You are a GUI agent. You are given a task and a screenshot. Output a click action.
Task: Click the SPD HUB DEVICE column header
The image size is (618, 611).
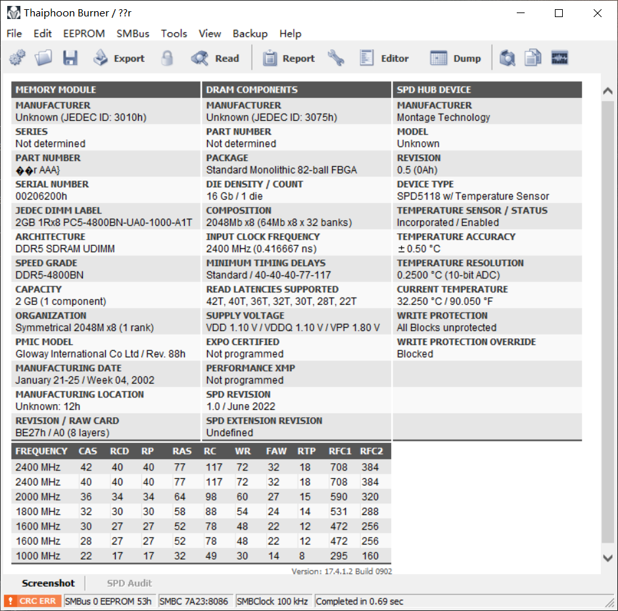[487, 90]
